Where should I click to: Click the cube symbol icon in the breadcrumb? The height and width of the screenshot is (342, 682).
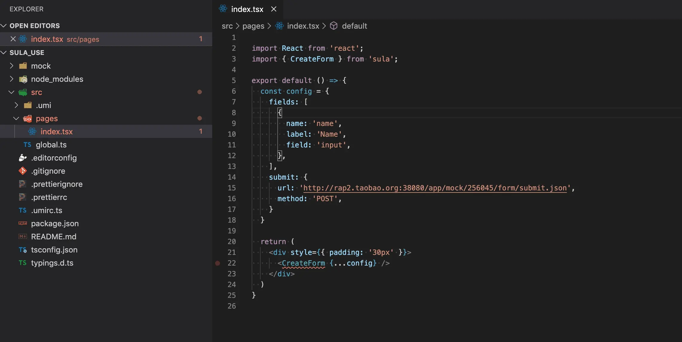pos(334,26)
